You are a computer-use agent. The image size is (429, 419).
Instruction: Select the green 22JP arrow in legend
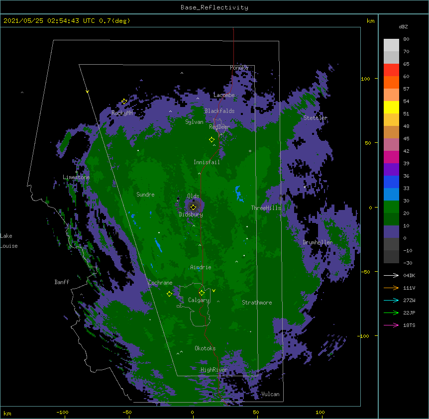tap(391, 313)
